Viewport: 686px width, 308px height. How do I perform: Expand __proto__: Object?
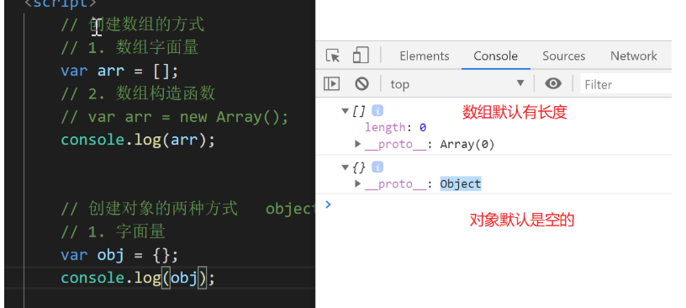[x=358, y=183]
